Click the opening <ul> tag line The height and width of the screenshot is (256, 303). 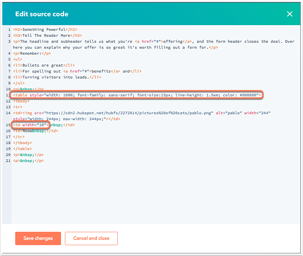coord(18,59)
